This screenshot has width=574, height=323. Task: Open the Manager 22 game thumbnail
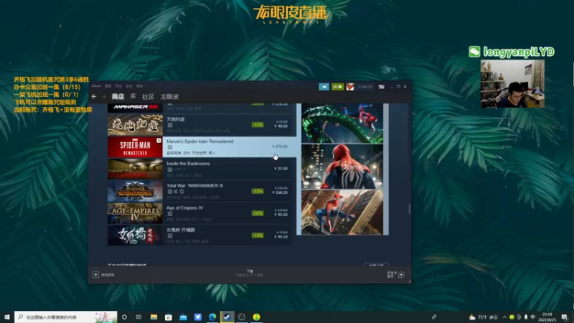135,108
